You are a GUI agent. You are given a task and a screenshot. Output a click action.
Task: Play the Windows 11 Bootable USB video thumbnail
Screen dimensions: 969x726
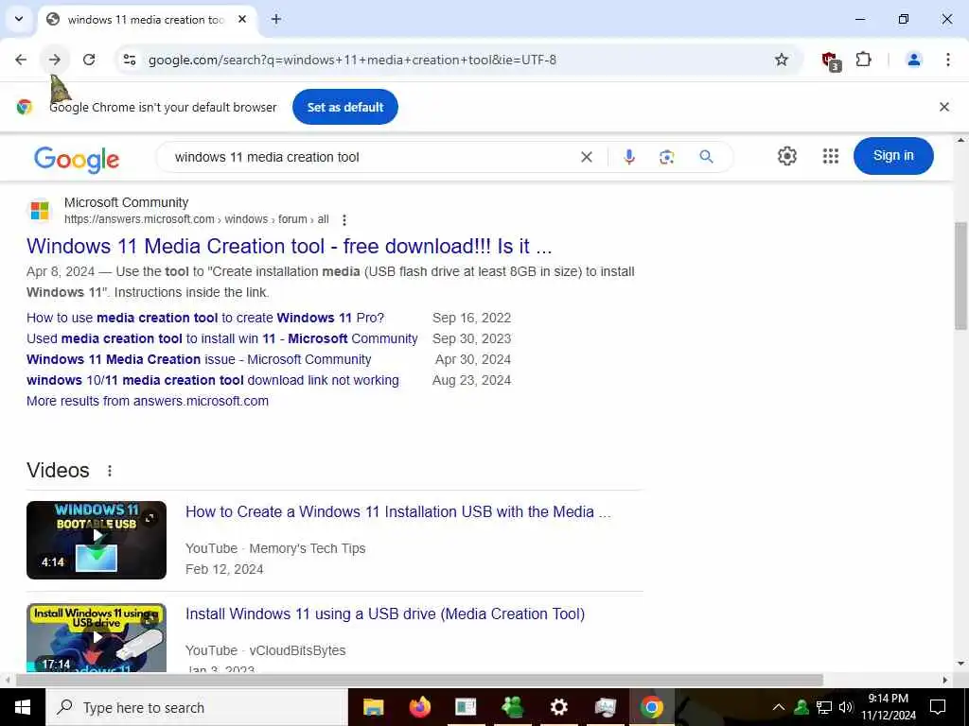coord(97,540)
